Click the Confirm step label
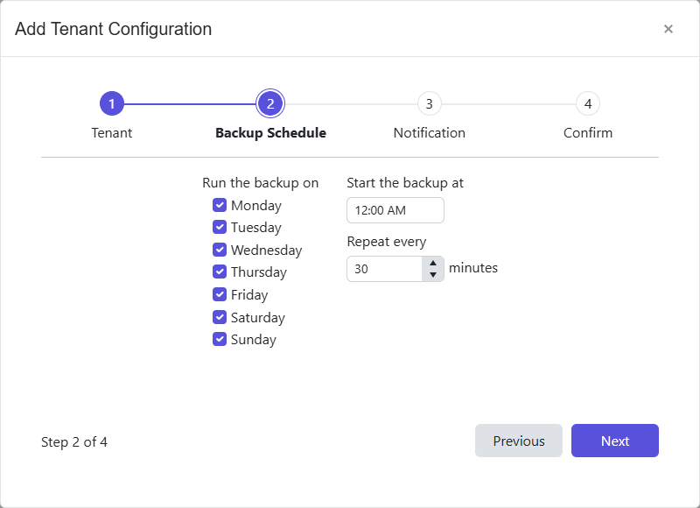The width and height of the screenshot is (700, 508). tap(588, 132)
